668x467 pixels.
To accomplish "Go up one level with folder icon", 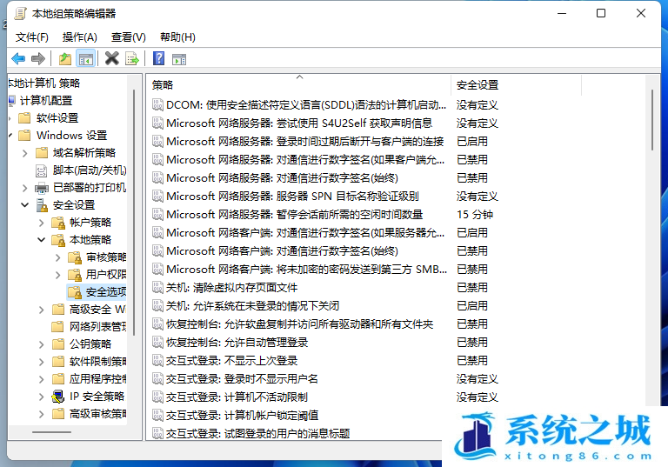I will (x=65, y=59).
